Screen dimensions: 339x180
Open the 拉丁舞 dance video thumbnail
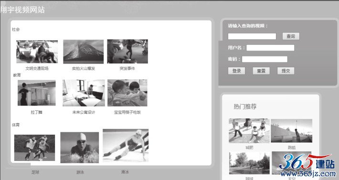[x=37, y=93]
